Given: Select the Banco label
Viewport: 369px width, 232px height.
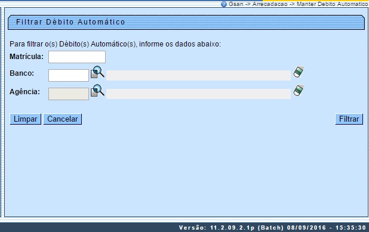Looking at the screenshot, I should click(x=22, y=73).
